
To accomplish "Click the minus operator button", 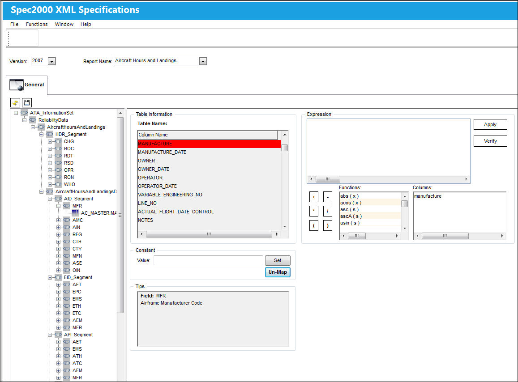I will coord(327,197).
